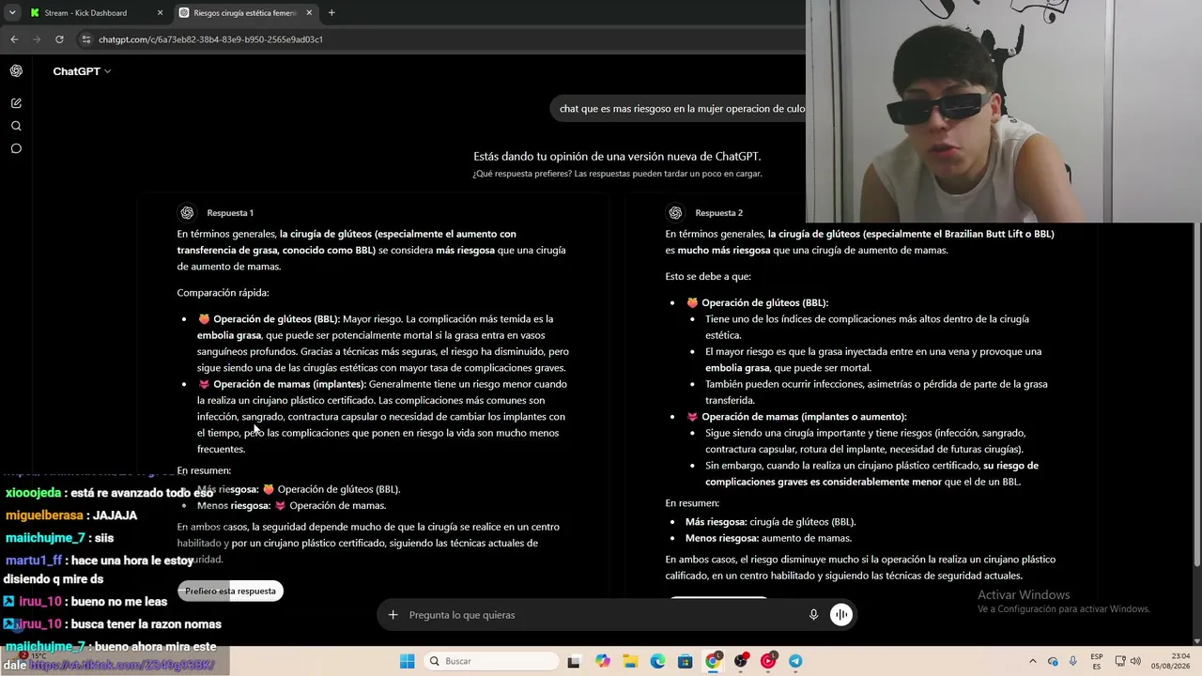Select the Riesgos cirugía estética tab
The width and height of the screenshot is (1202, 676).
pos(245,13)
